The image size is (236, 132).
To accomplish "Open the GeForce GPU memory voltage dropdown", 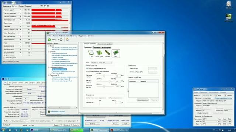I will point(153,72).
